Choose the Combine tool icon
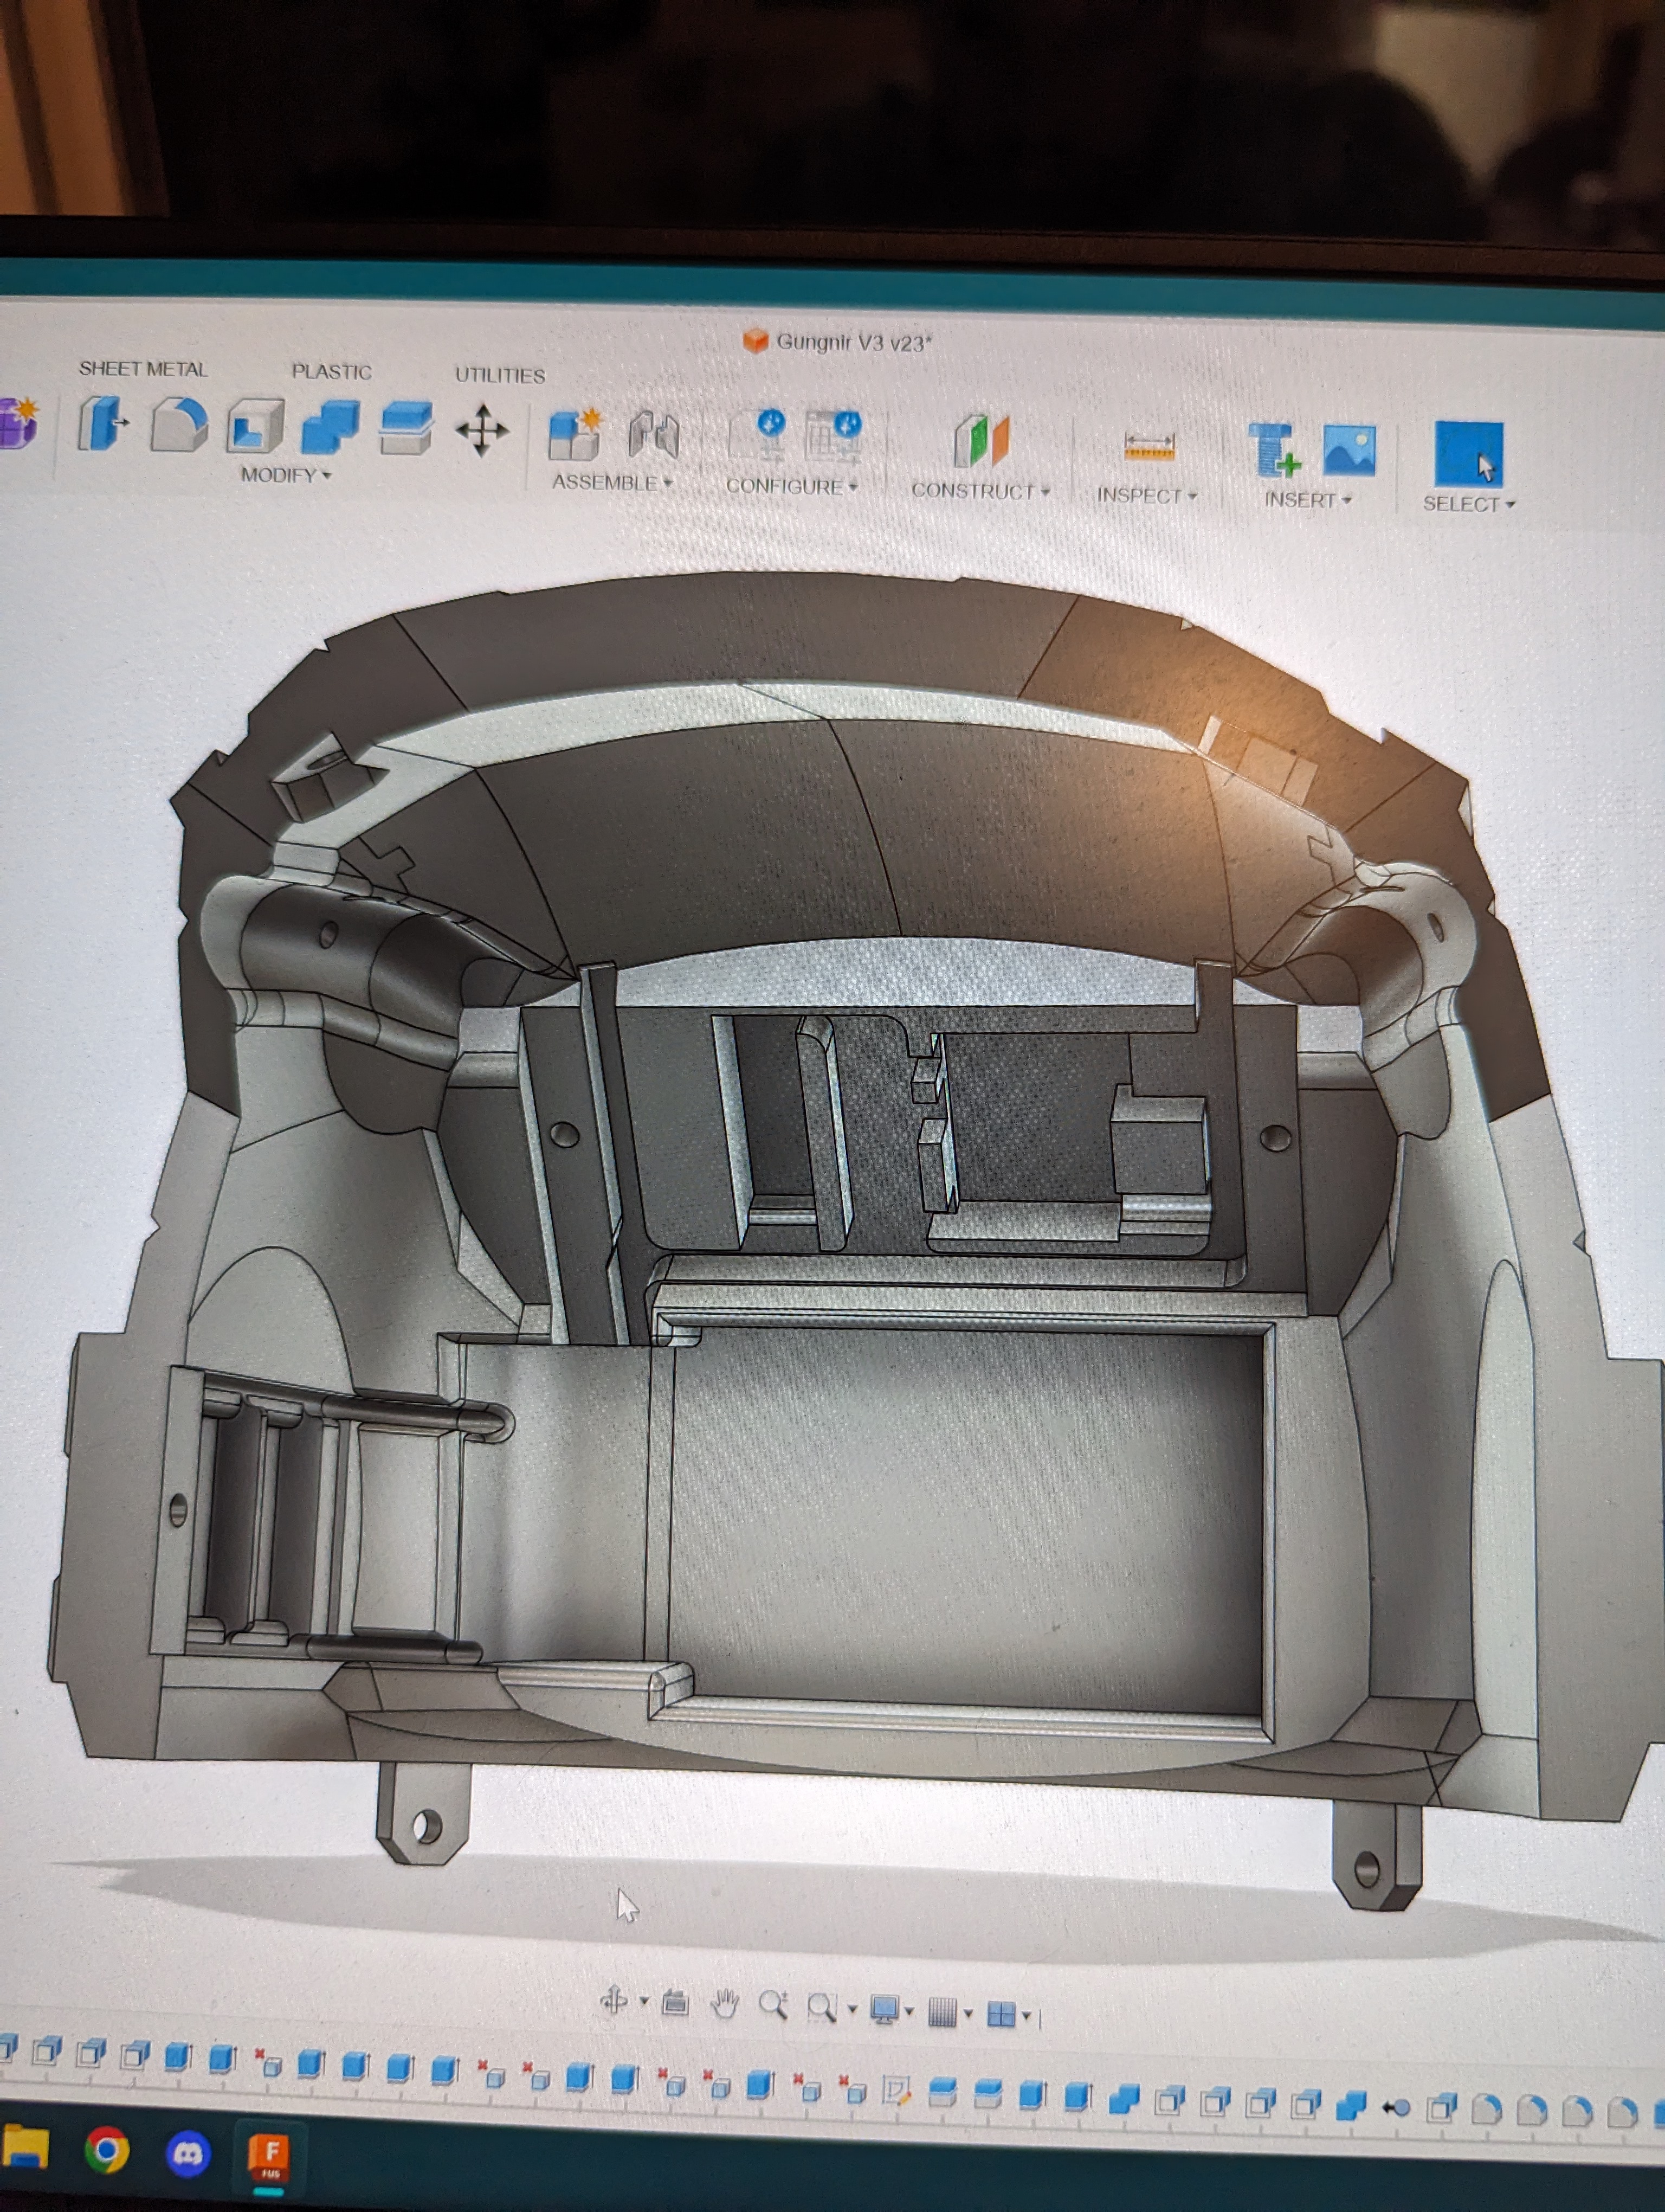1665x2212 pixels. [330, 428]
